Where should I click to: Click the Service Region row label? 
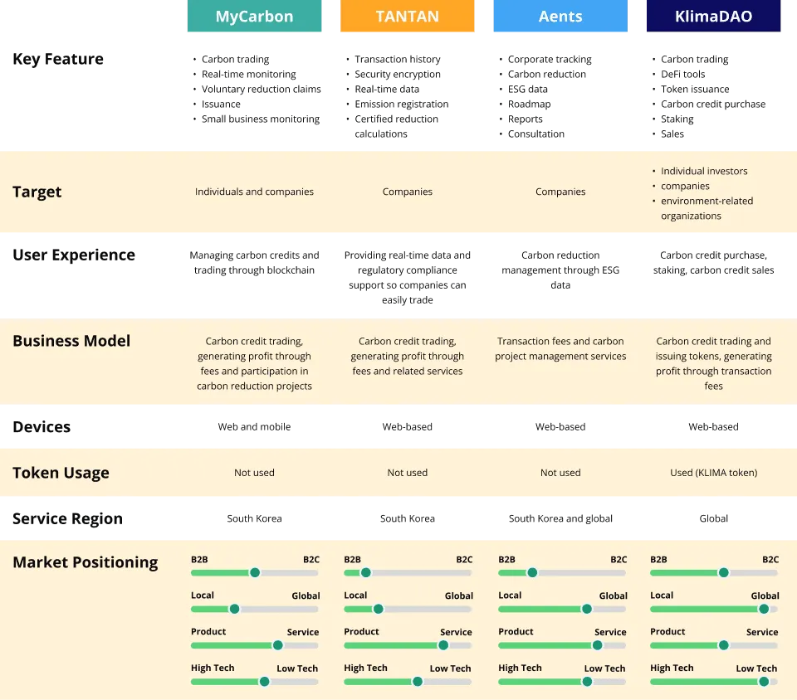[x=67, y=519]
